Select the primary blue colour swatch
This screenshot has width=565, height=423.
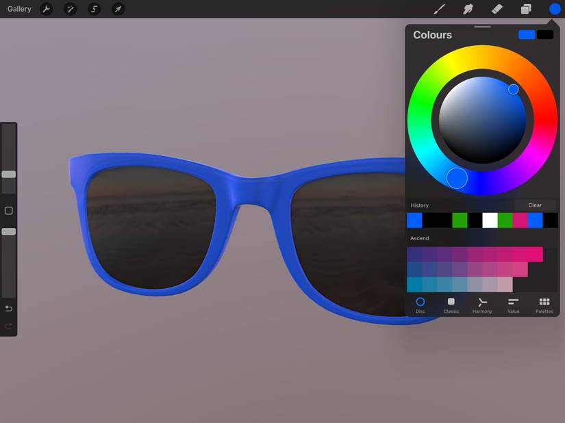point(527,34)
